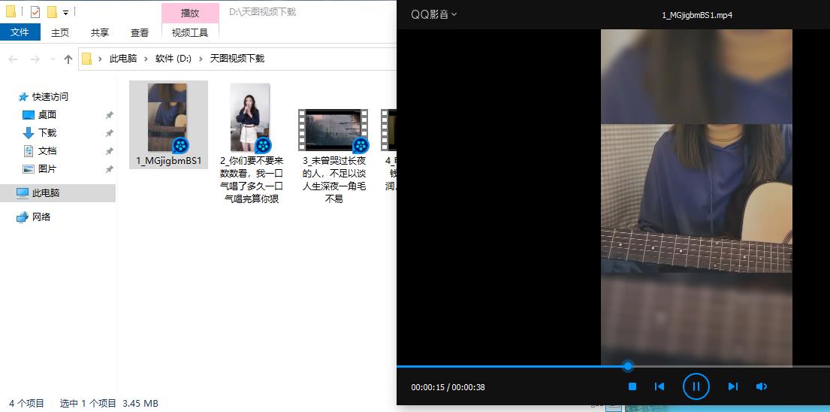Expand the quick access toolbar customize arrow
Viewport: 830px width, 412px height.
[65, 12]
